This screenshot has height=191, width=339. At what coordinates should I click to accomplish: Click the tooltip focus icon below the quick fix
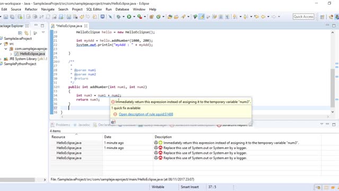[x=113, y=122]
